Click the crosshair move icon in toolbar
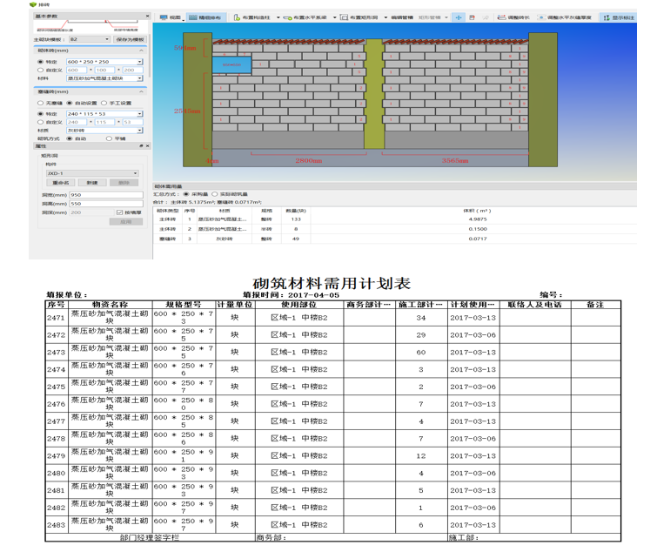Screen dimensions: 657x552 point(459,17)
